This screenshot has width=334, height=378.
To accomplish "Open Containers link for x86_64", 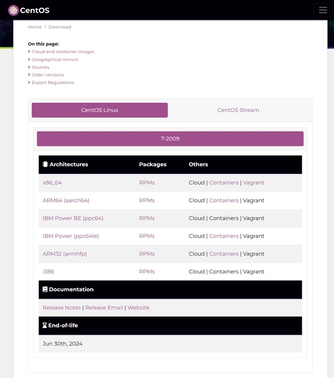I will 224,183.
